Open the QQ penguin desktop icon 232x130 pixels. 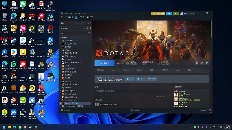coord(5,101)
